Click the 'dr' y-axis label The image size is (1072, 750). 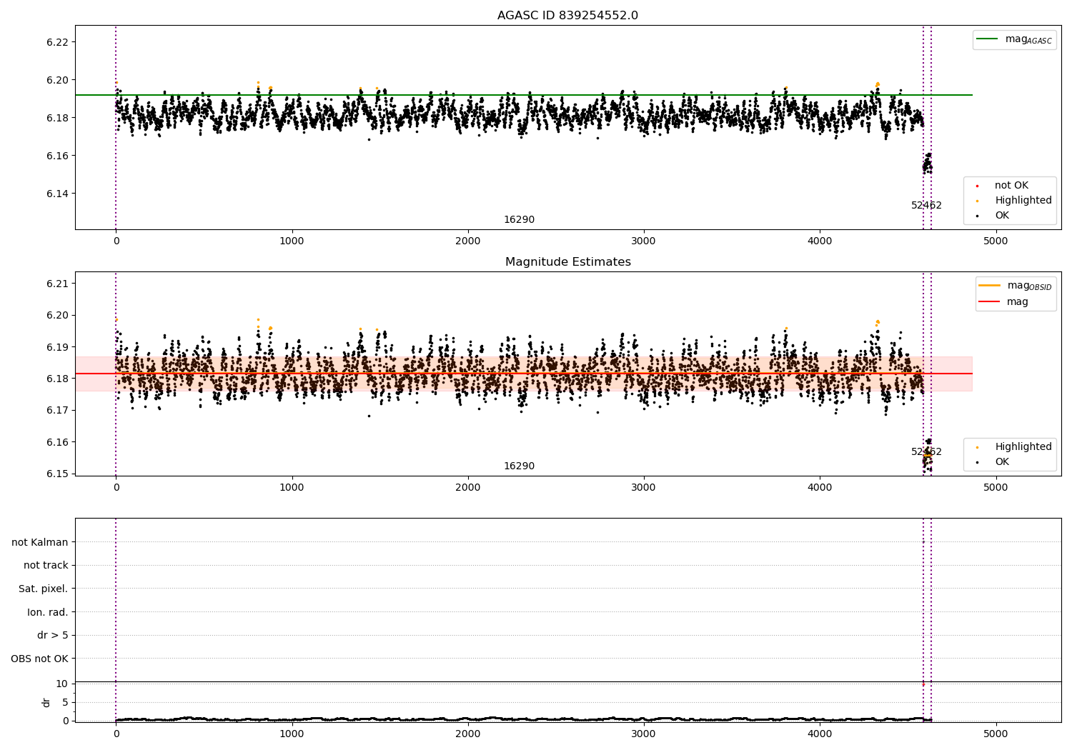(46, 702)
